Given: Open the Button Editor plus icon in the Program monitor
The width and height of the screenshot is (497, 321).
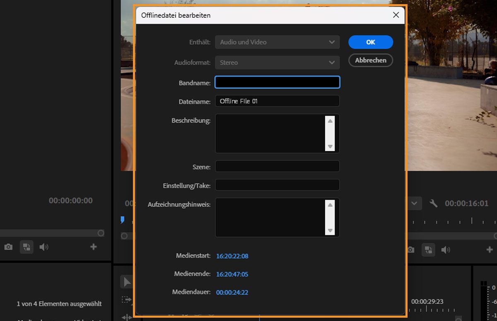Looking at the screenshot, I should [489, 250].
